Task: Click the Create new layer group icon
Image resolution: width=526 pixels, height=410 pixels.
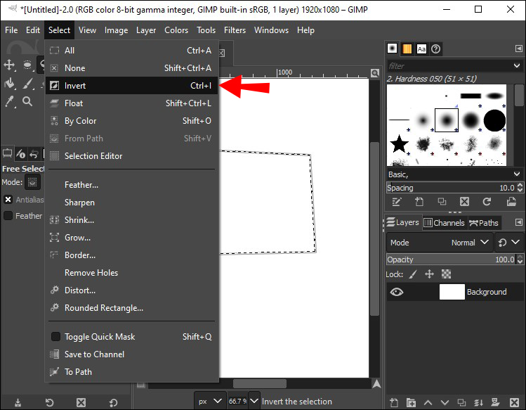Action: (411, 402)
